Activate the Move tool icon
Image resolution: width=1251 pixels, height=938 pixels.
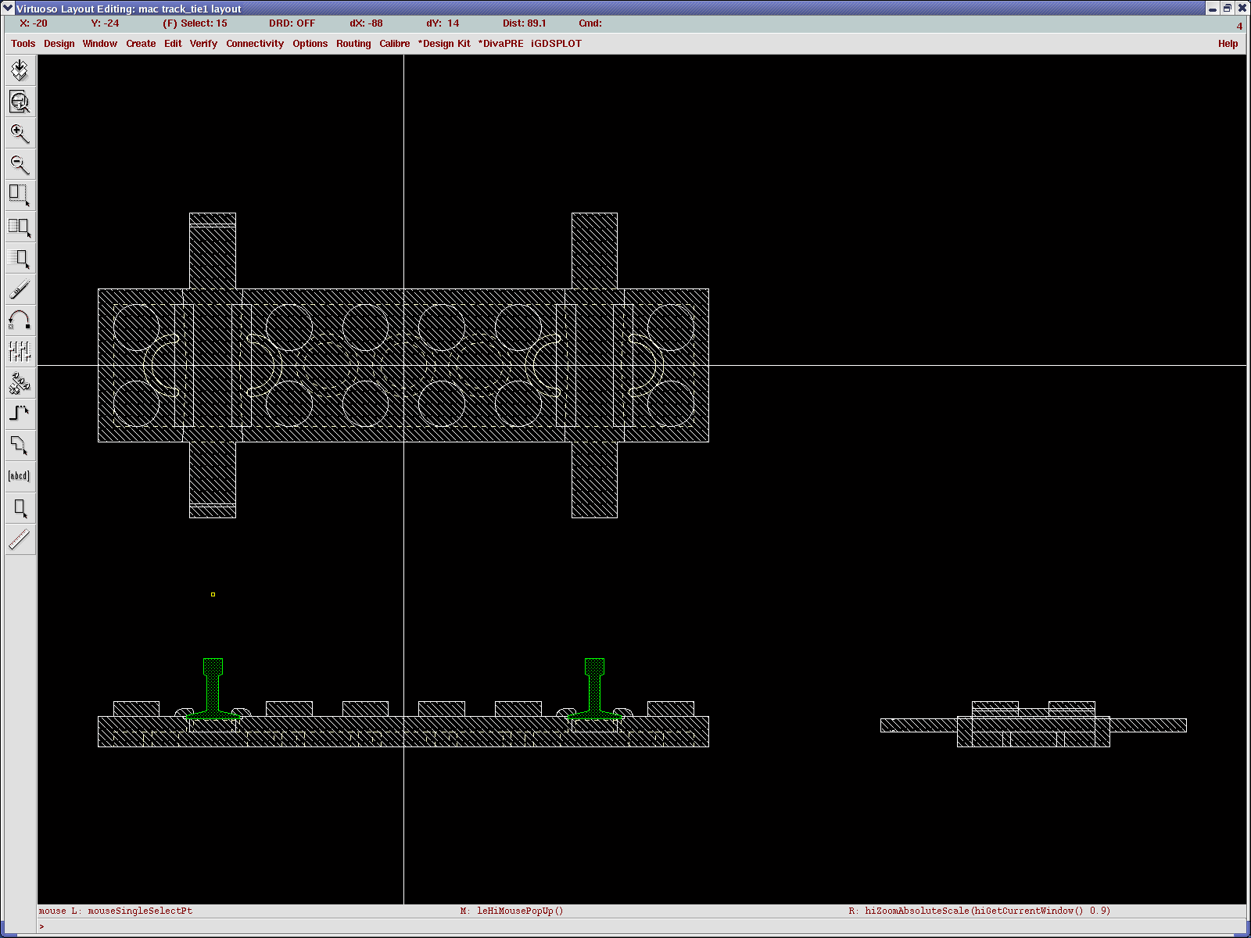(x=20, y=258)
